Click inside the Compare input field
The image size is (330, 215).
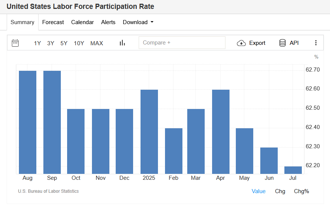point(182,43)
